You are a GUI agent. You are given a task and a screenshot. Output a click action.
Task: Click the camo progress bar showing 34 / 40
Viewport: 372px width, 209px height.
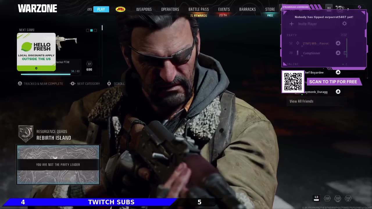50,74
